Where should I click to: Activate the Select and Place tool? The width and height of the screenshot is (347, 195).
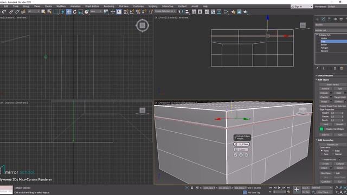(x=87, y=12)
